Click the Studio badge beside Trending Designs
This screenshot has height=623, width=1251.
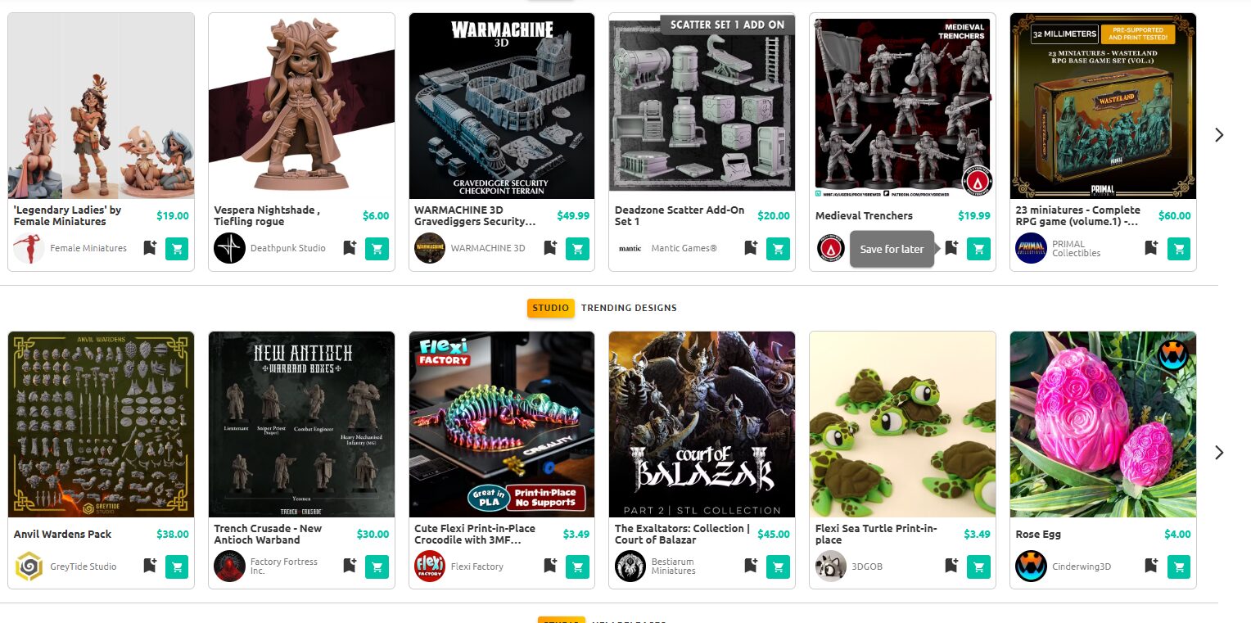[x=551, y=308]
